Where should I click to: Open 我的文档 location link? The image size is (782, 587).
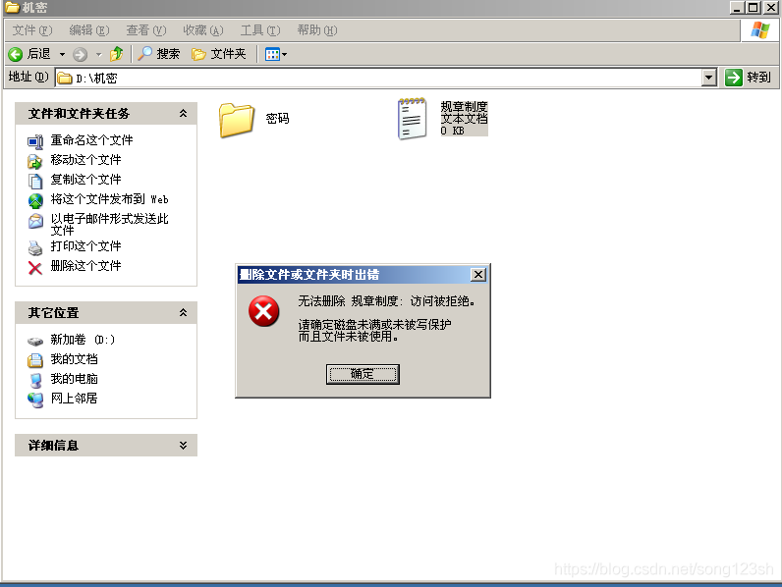coord(75,359)
